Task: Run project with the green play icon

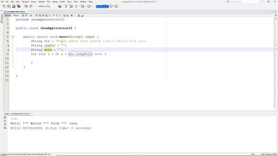Action: [x=76, y=6]
